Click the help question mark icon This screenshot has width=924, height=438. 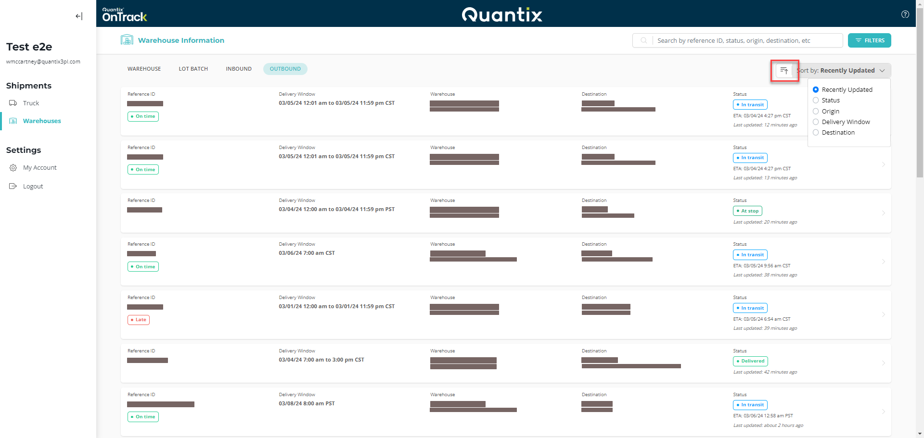905,14
